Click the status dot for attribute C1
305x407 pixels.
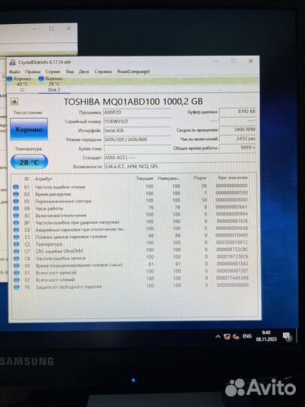click(17, 237)
